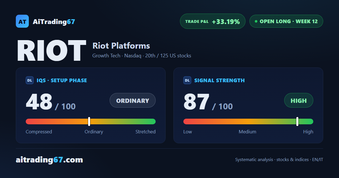Click the signal strength gradient slider handle
This screenshot has width=339, height=178.
[297, 121]
